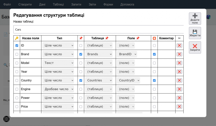Click the table name input with Cars
216x126 pixels.
[x=98, y=29]
